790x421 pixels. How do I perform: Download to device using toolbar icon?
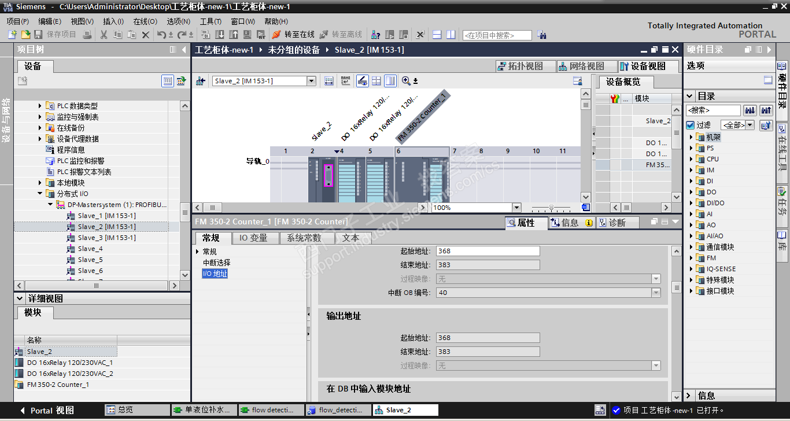pyautogui.click(x=219, y=35)
